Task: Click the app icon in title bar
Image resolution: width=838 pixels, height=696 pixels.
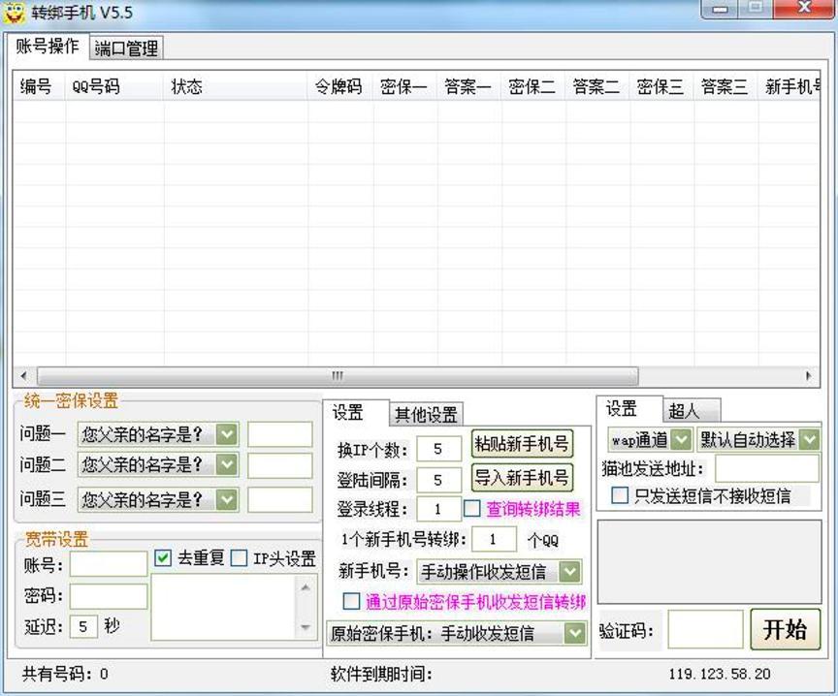Action: tap(15, 13)
